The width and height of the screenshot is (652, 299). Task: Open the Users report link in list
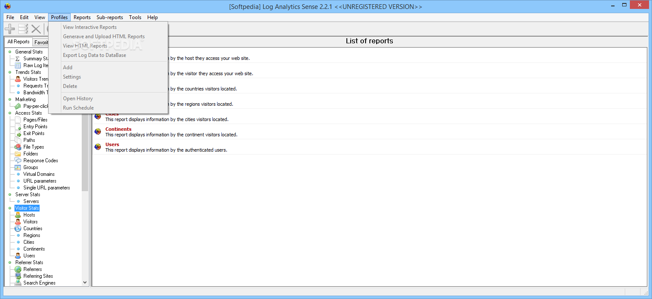112,144
